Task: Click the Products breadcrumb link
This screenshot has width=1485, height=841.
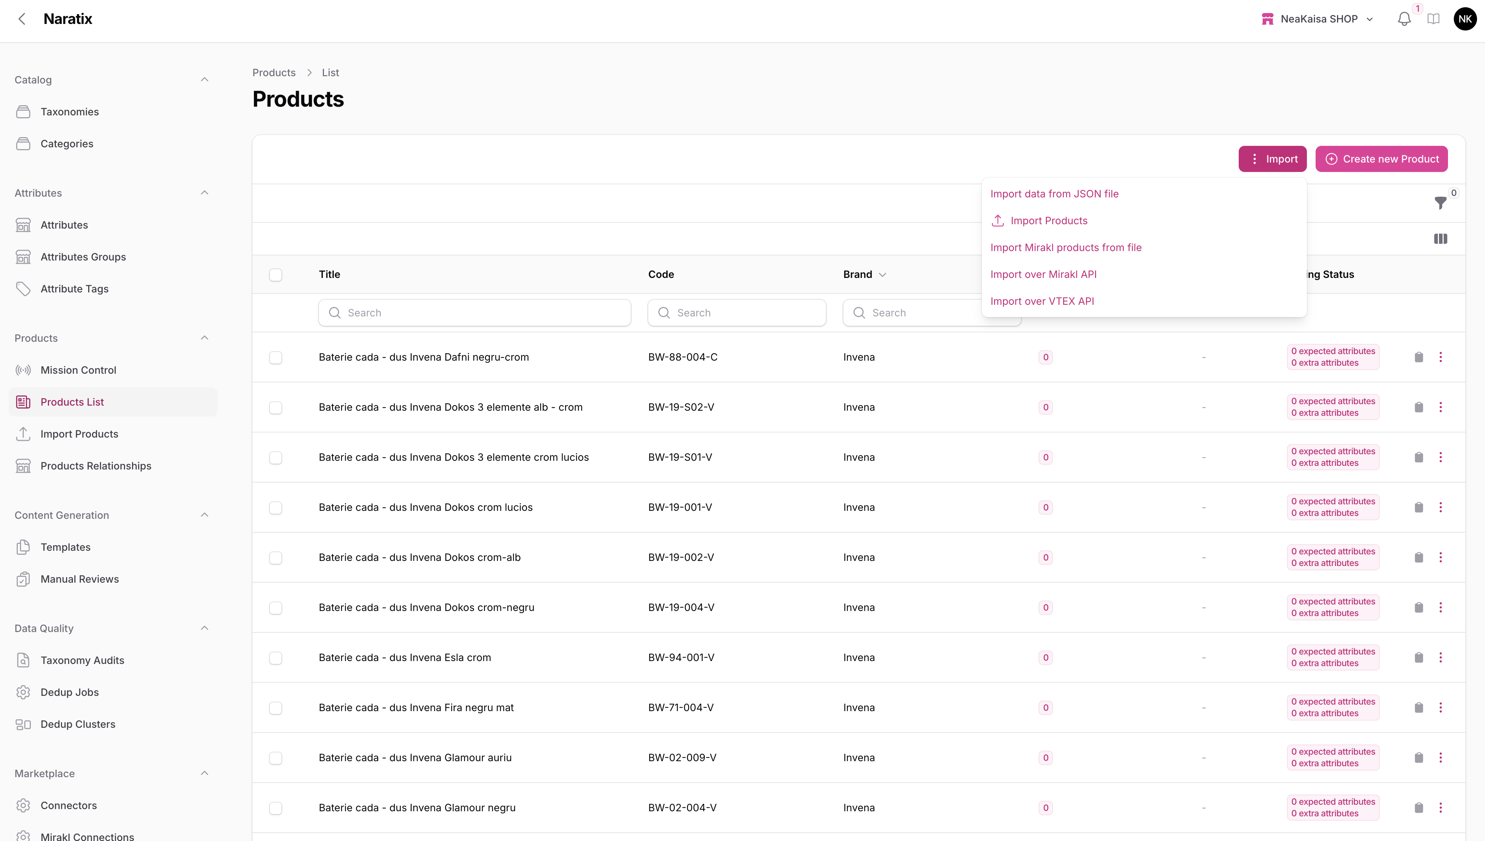Action: [x=273, y=73]
